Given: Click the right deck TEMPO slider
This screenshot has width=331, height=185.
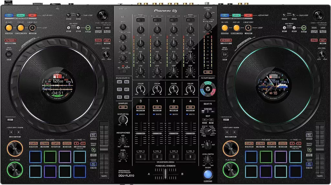Looking at the screenshot, I should pyautogui.click(x=320, y=149).
